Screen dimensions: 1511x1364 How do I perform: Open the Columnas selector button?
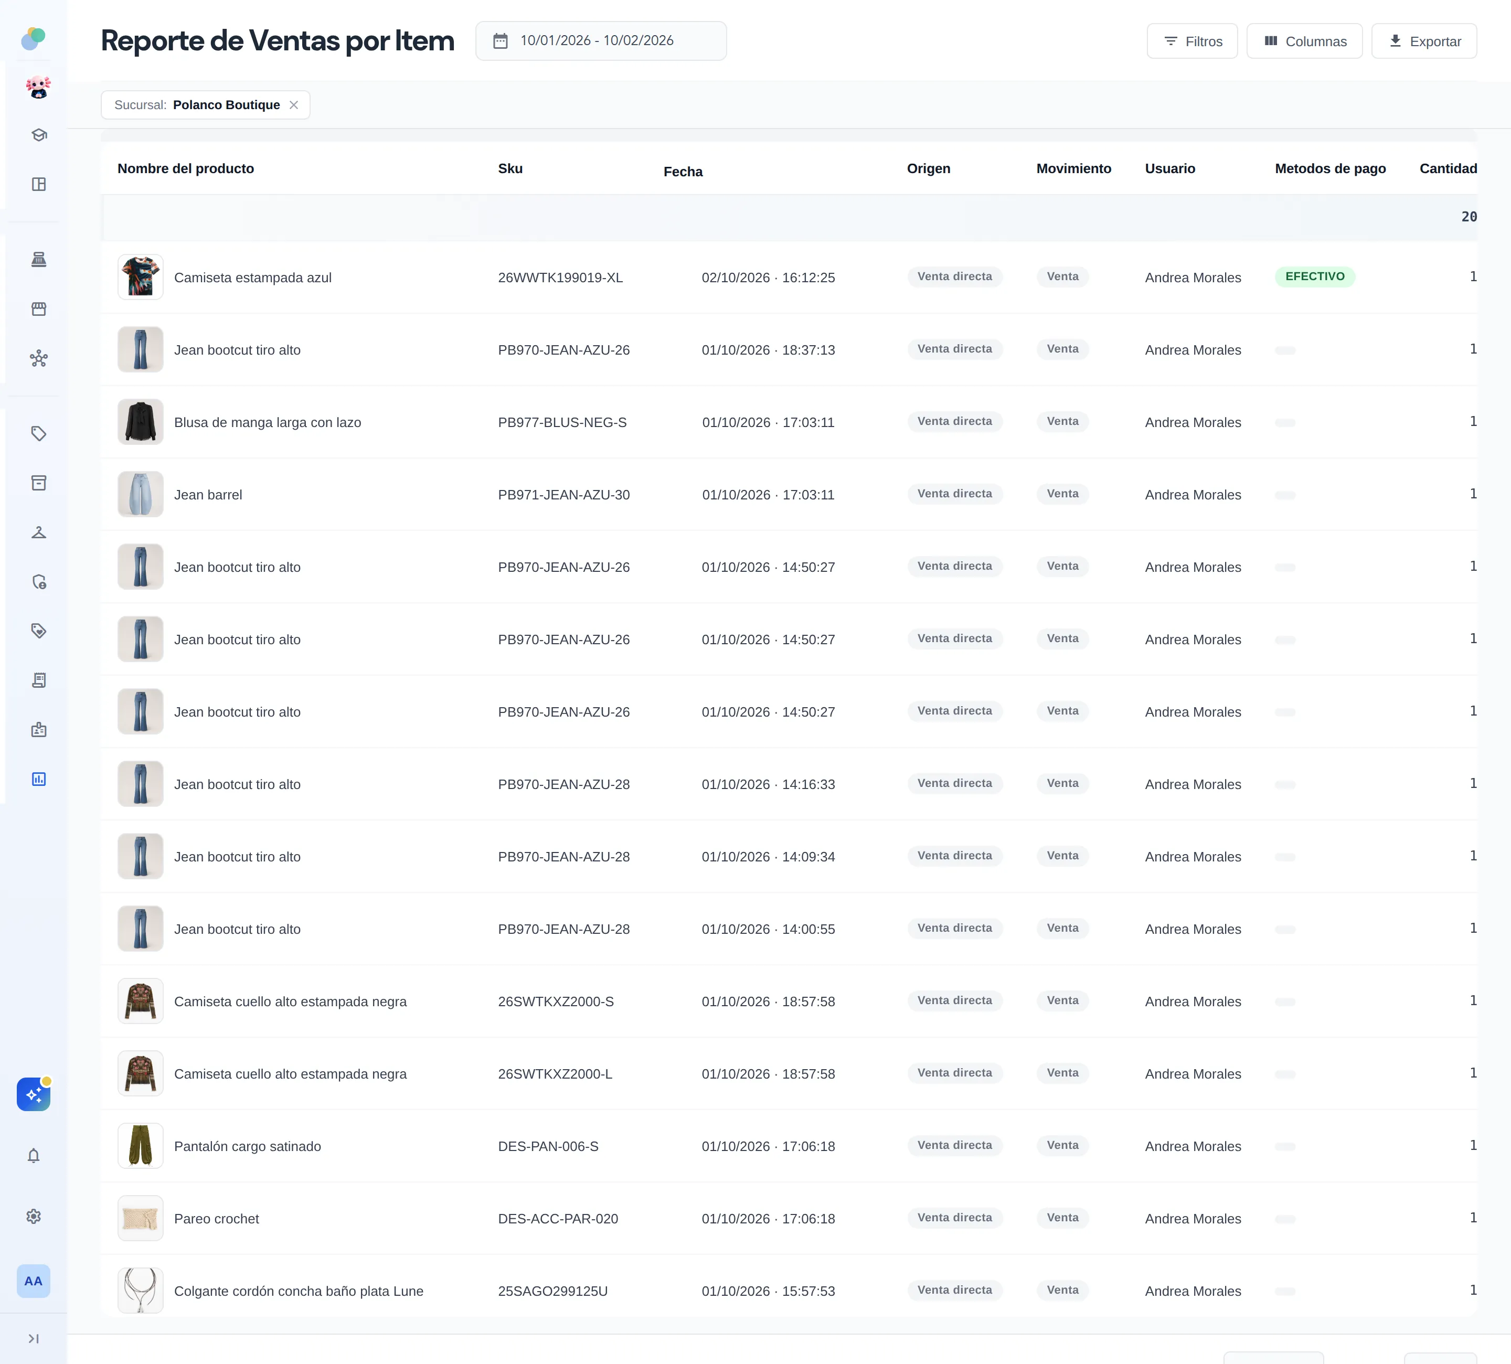point(1304,41)
